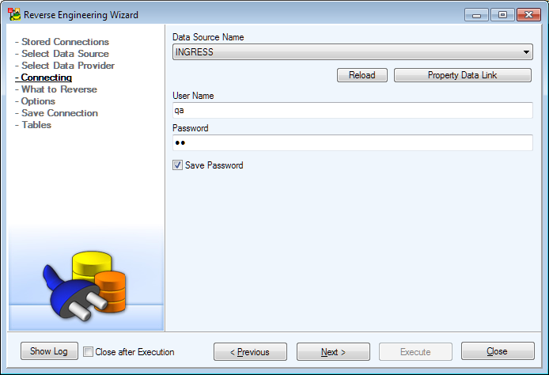Go to Tables step
This screenshot has height=375, width=549.
pos(36,125)
